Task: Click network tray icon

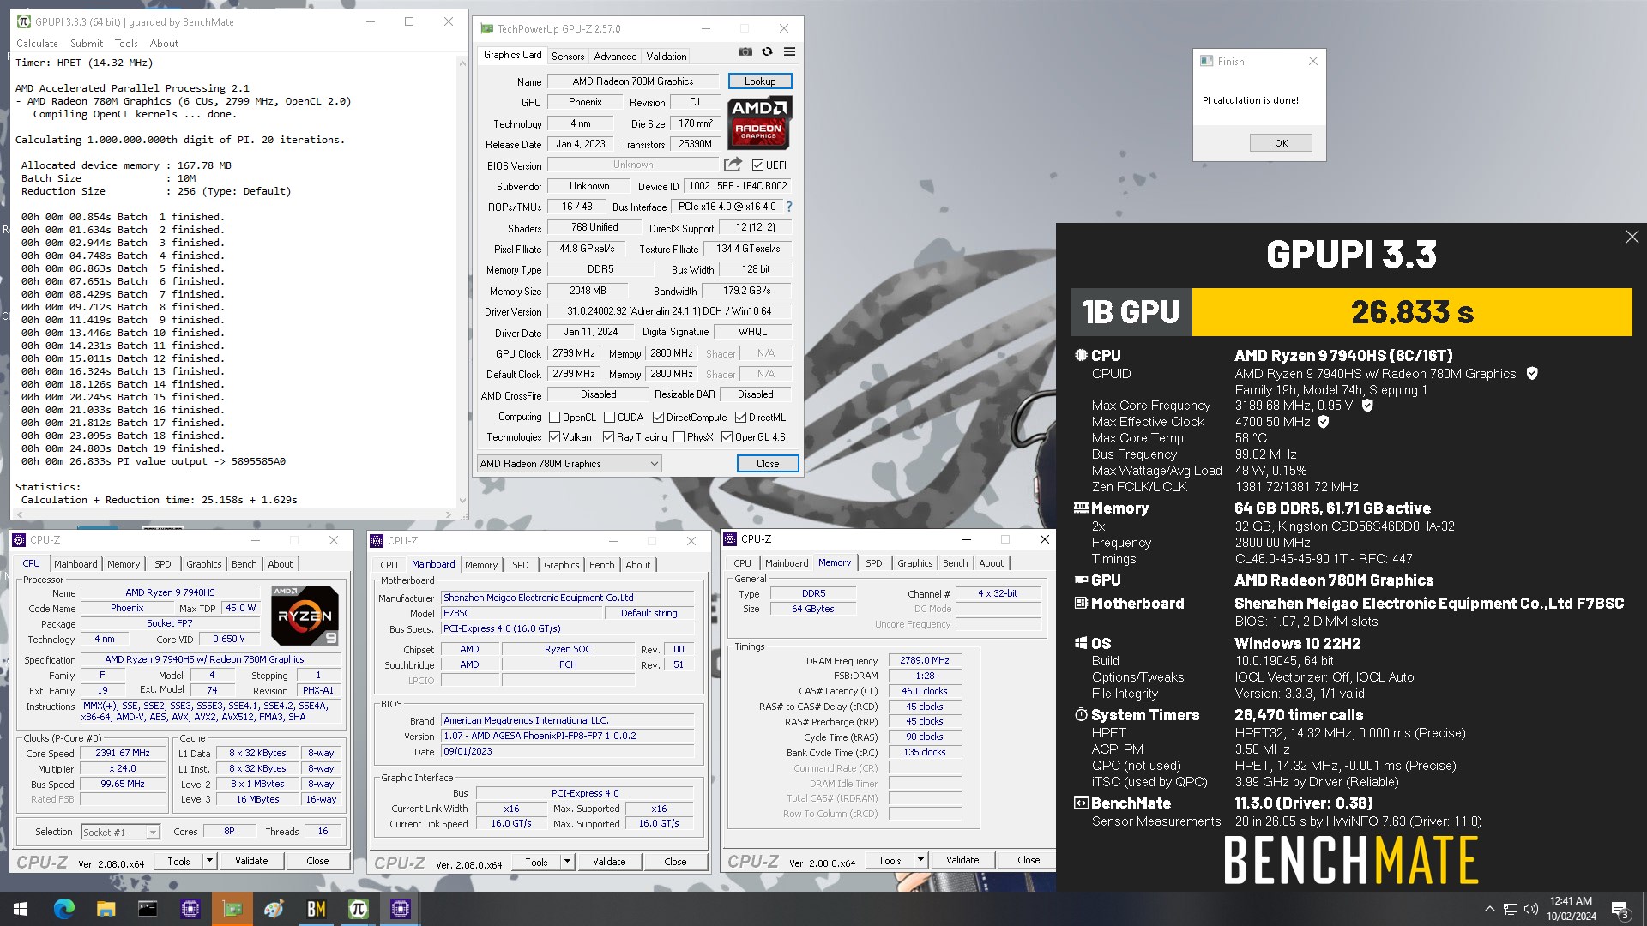Action: (x=1510, y=909)
